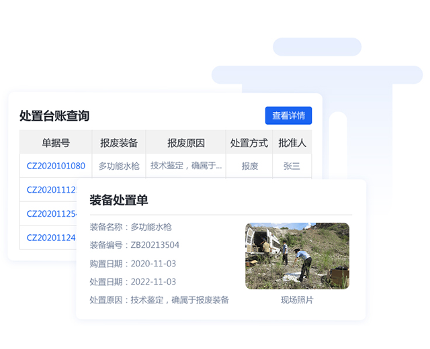Select the 报废原因 column header

point(186,142)
